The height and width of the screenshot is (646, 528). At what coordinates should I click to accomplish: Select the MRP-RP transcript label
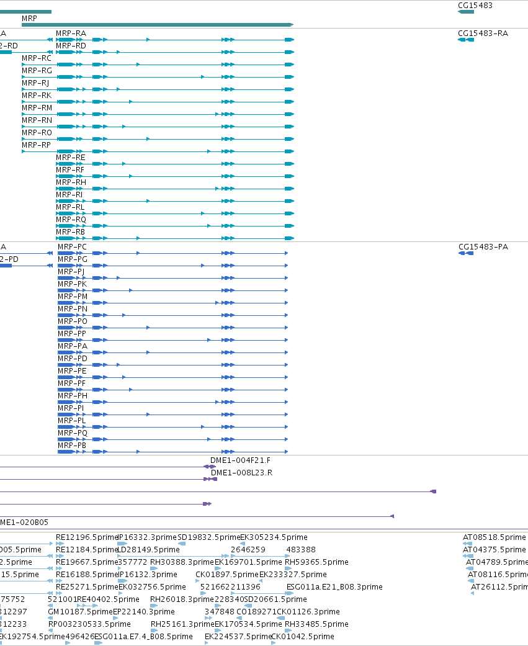[36, 145]
